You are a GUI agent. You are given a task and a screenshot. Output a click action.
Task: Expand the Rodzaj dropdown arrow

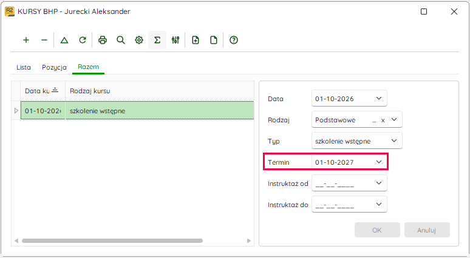394,119
